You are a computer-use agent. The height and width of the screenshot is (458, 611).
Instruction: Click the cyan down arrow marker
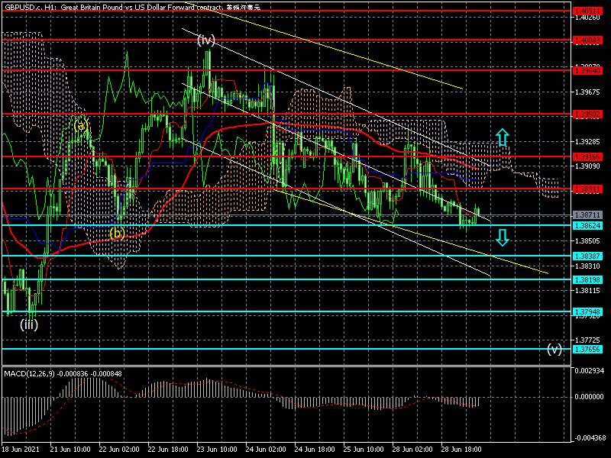[502, 237]
